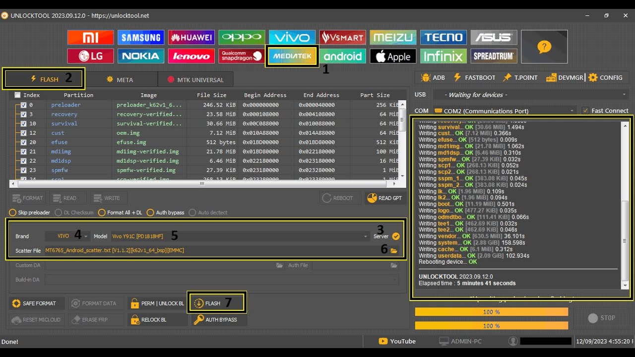This screenshot has height=357, width=635.
Task: Open the LG brand tile
Action: [x=90, y=56]
